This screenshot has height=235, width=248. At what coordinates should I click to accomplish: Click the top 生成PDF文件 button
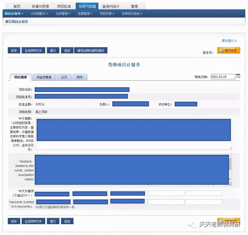click(x=33, y=50)
